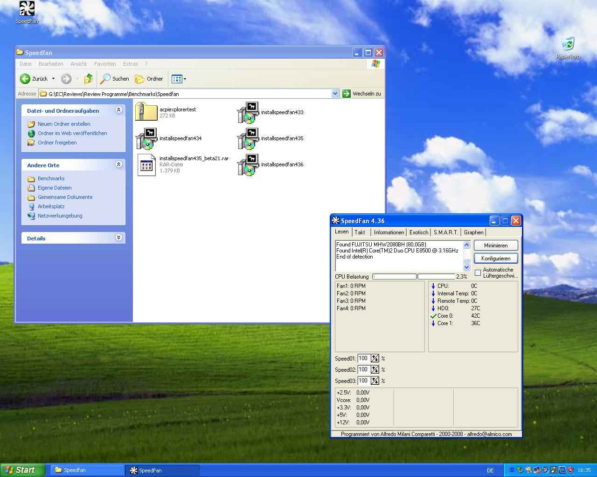Expand the Details panel
Viewport: 597px width, 477px height.
click(118, 238)
